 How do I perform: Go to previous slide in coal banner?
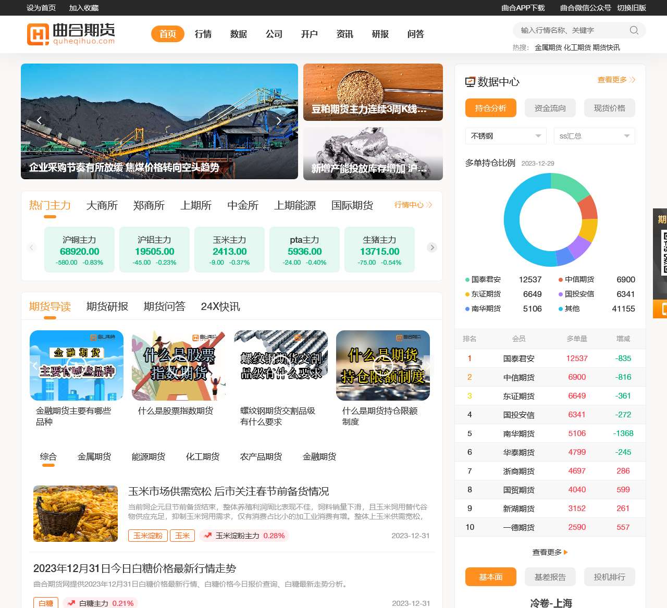point(39,121)
